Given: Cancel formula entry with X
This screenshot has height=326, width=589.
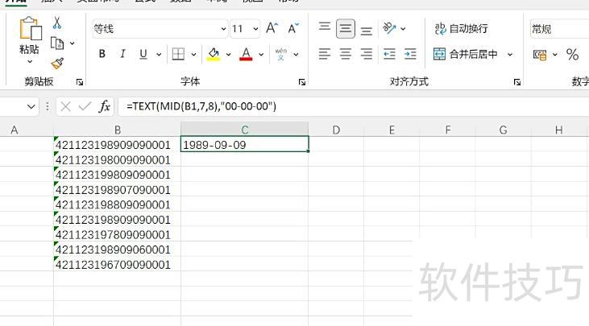Looking at the screenshot, I should tap(65, 106).
